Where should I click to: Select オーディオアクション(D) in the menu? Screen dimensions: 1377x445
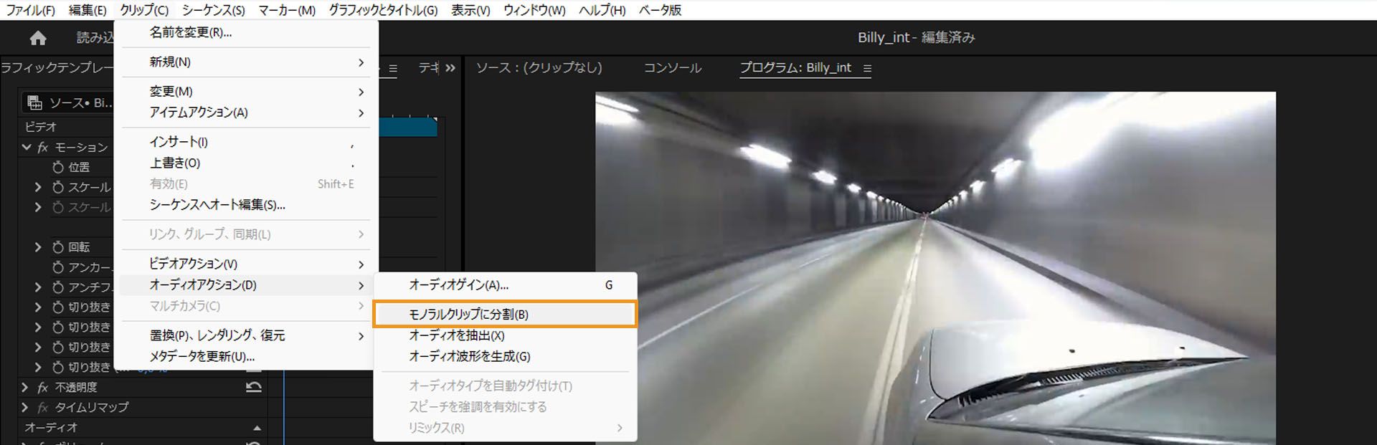(x=245, y=284)
